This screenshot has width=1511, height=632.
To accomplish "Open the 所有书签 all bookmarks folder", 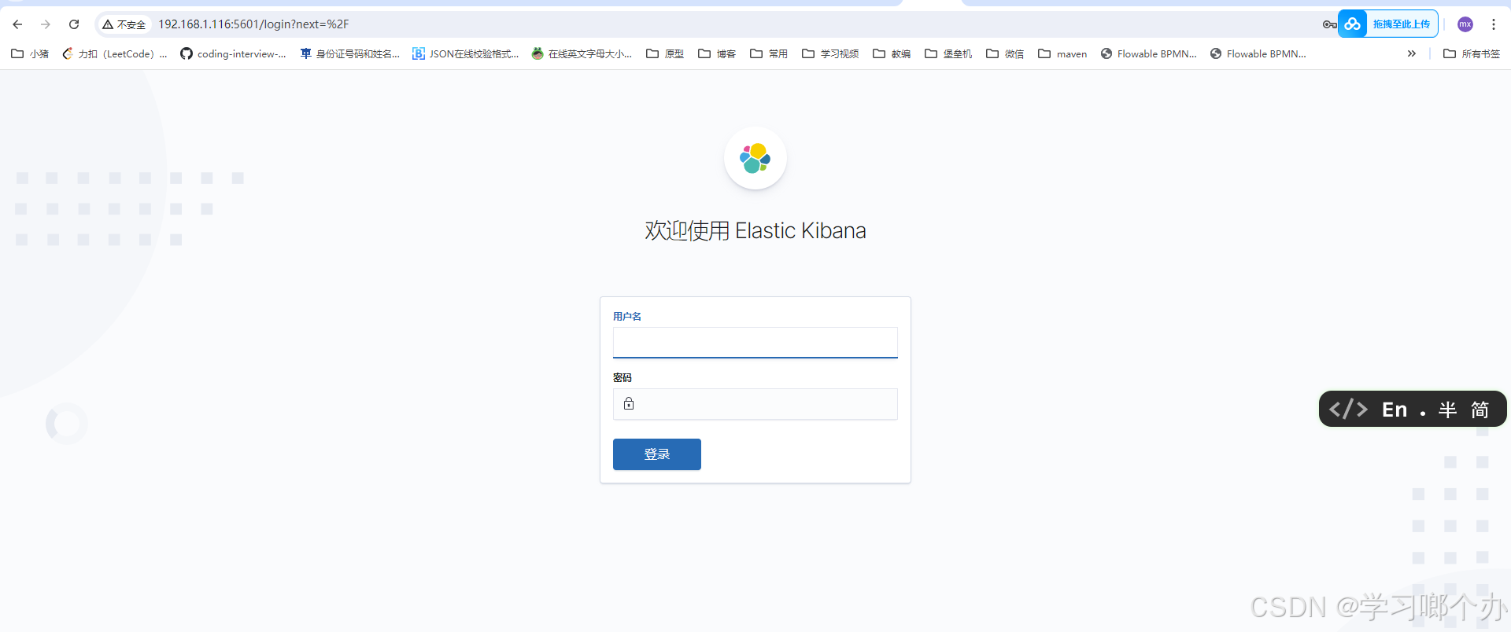I will 1472,53.
